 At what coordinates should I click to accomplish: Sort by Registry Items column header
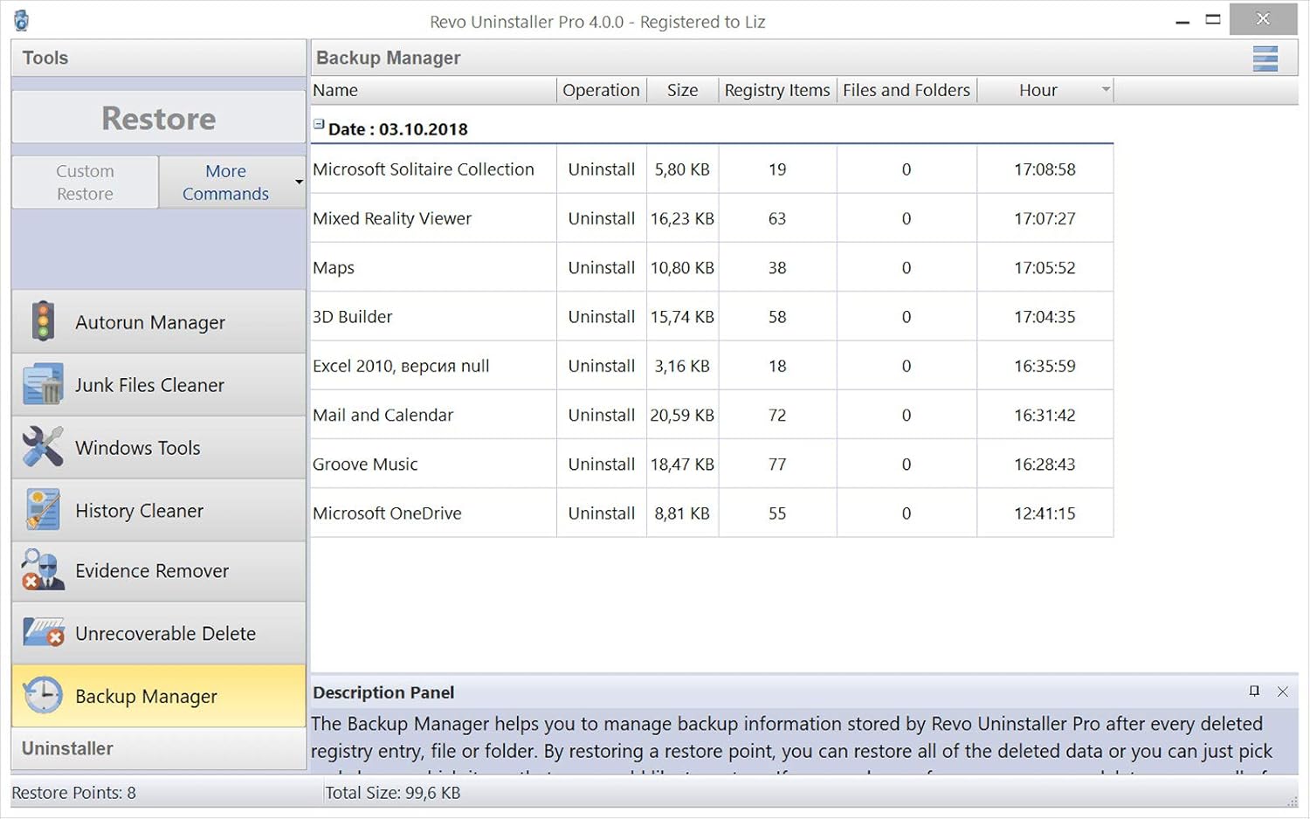click(777, 90)
